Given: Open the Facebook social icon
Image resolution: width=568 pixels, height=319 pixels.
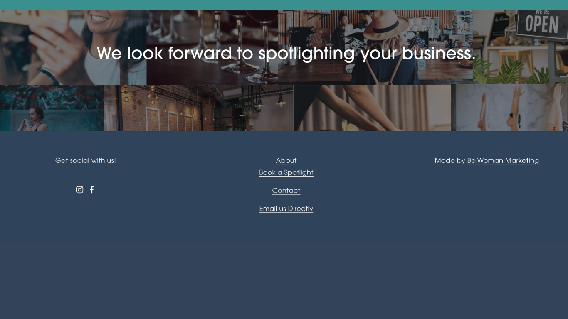Looking at the screenshot, I should [92, 190].
